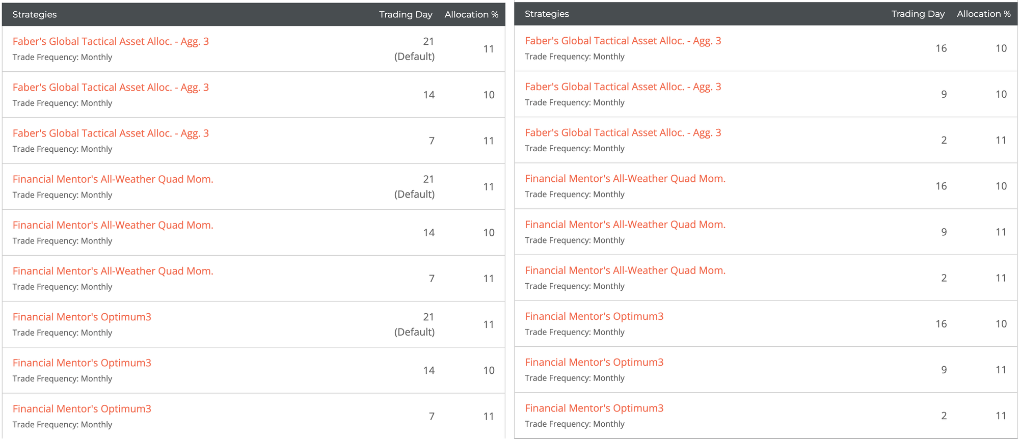
Task: Open Faber's strategy link with trading day 2
Action: click(623, 133)
